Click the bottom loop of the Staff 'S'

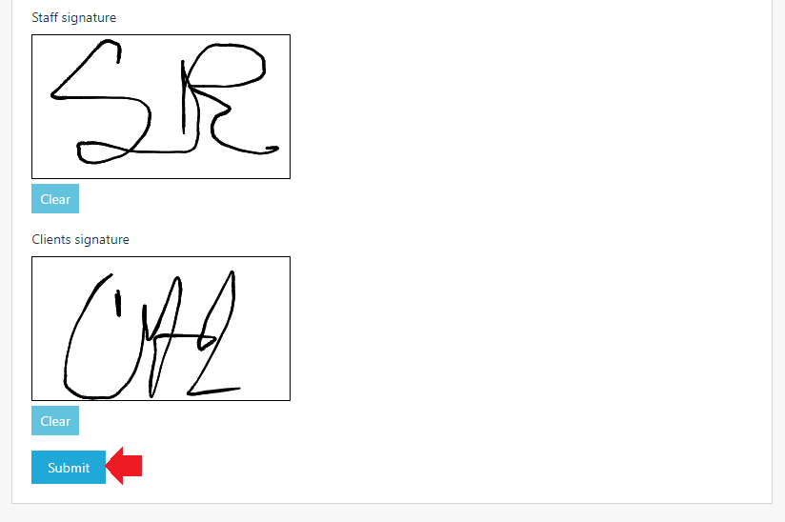[x=100, y=152]
